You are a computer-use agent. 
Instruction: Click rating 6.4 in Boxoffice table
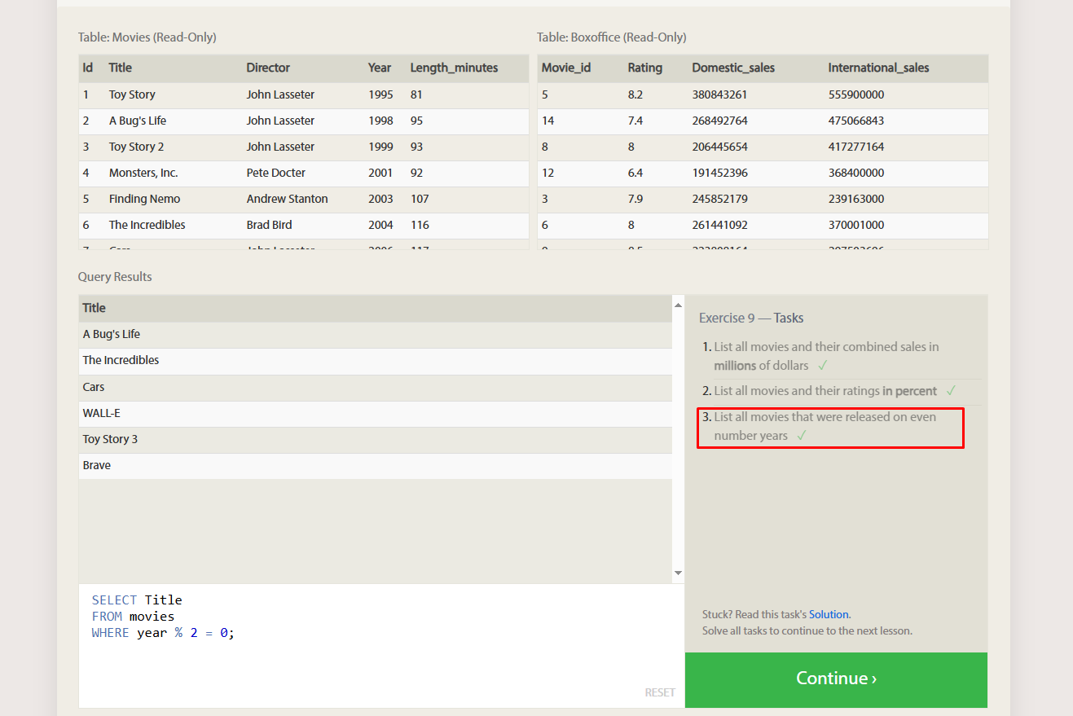[x=635, y=173]
